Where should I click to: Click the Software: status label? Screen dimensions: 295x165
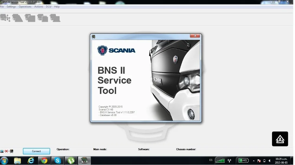[x=144, y=149]
